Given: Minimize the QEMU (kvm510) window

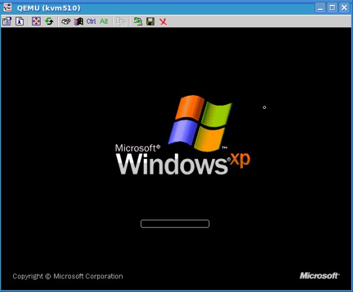Looking at the screenshot, I should pyautogui.click(x=320, y=8).
